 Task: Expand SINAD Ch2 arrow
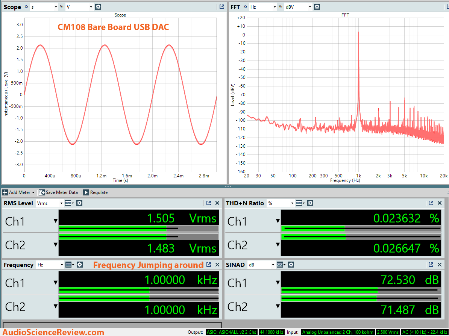point(278,306)
